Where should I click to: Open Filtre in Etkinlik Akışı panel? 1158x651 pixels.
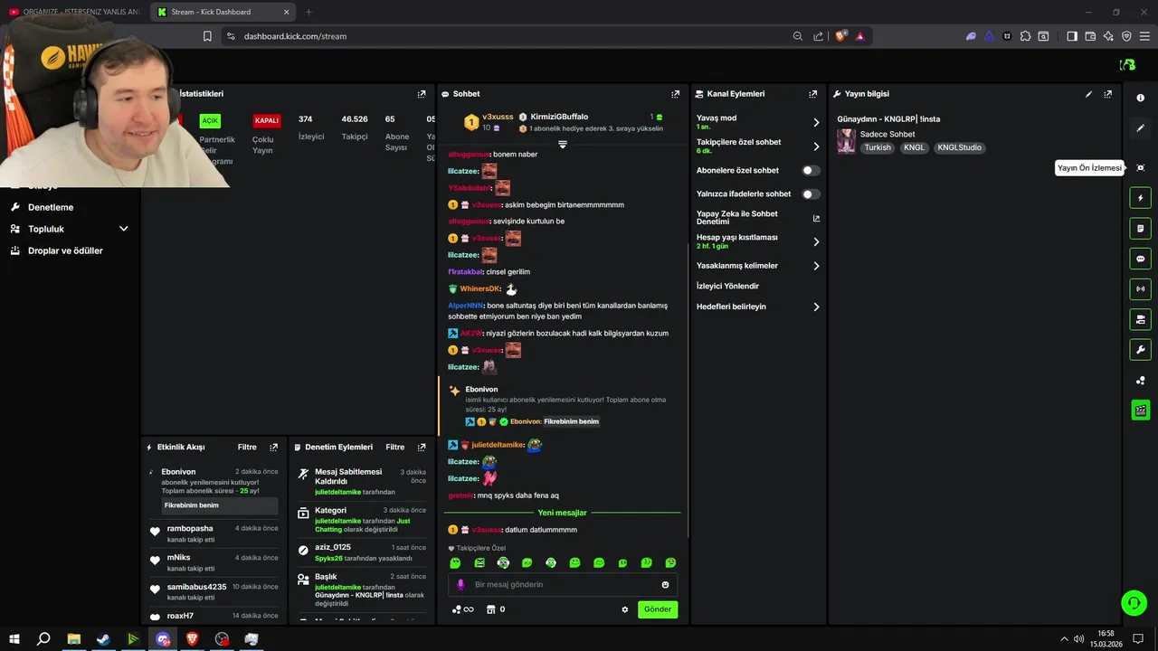click(x=247, y=447)
